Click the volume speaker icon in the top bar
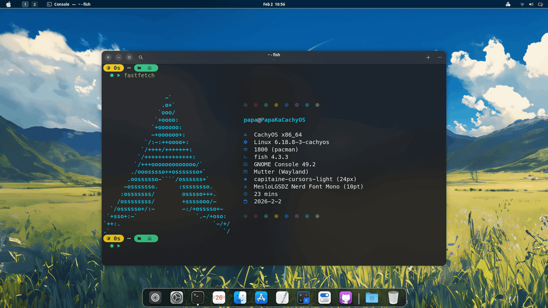548x308 pixels. click(531, 4)
